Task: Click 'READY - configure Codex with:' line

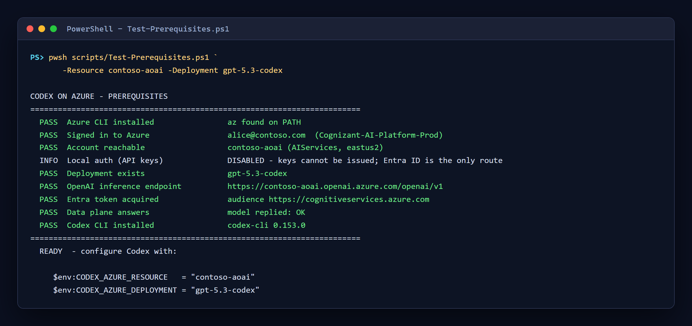Action: click(x=108, y=251)
